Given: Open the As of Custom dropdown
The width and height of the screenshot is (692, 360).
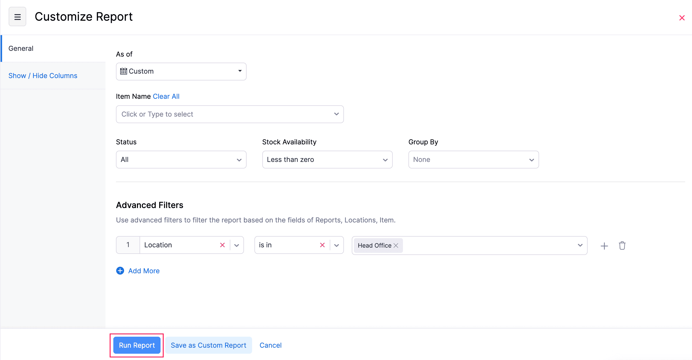Looking at the screenshot, I should pyautogui.click(x=181, y=71).
